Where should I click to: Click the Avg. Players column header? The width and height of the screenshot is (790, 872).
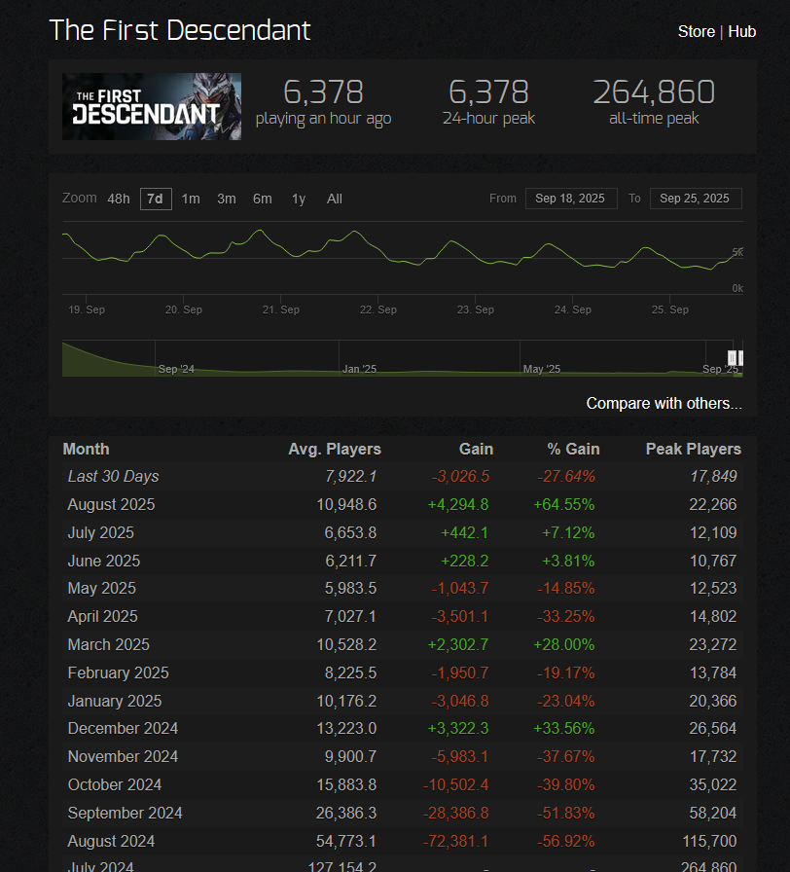[335, 449]
